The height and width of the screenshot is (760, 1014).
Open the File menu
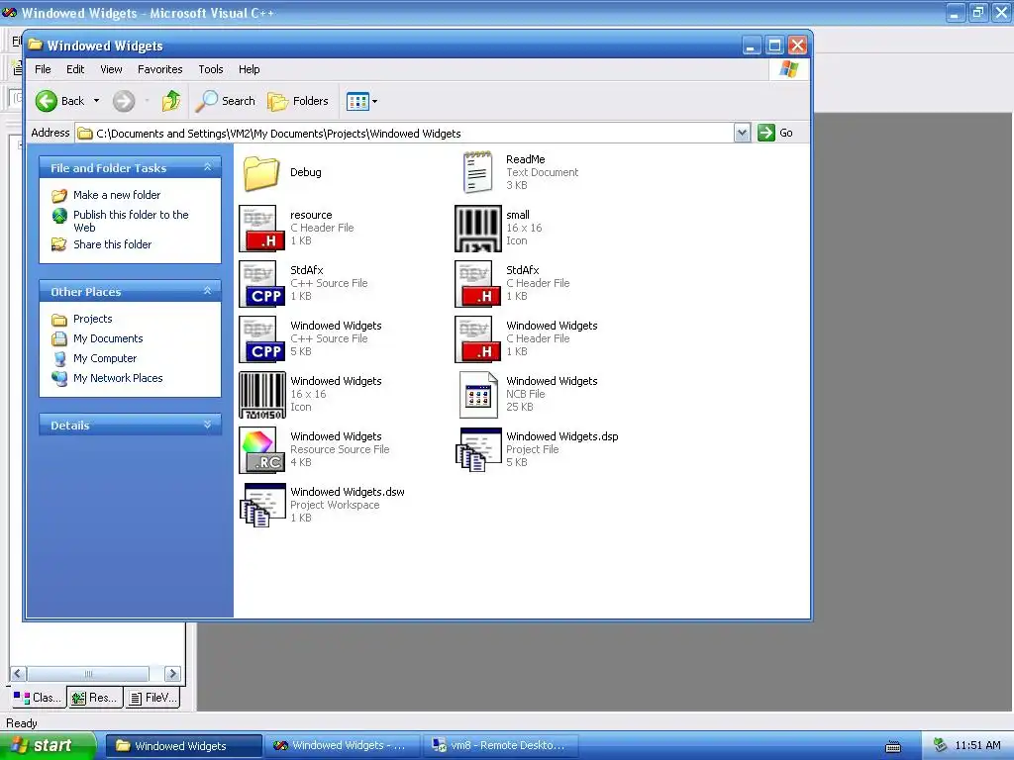coord(43,69)
